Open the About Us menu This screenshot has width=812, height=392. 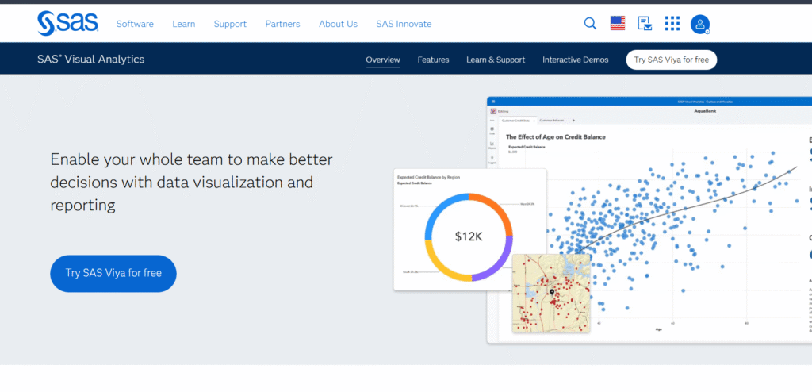(x=338, y=24)
